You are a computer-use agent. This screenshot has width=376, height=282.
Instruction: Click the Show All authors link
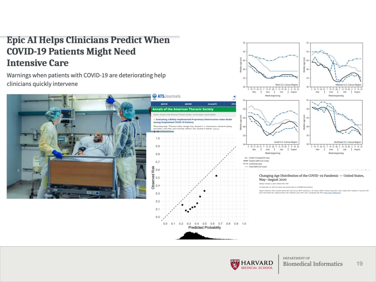(216, 129)
